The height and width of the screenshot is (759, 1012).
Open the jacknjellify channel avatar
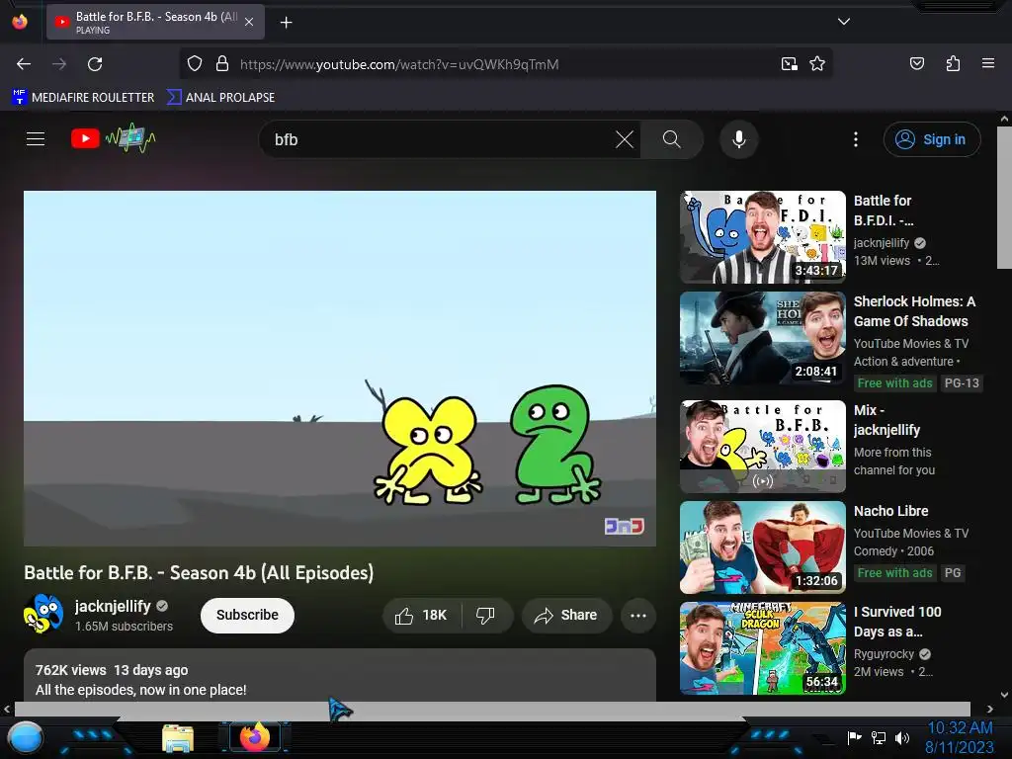(43, 614)
